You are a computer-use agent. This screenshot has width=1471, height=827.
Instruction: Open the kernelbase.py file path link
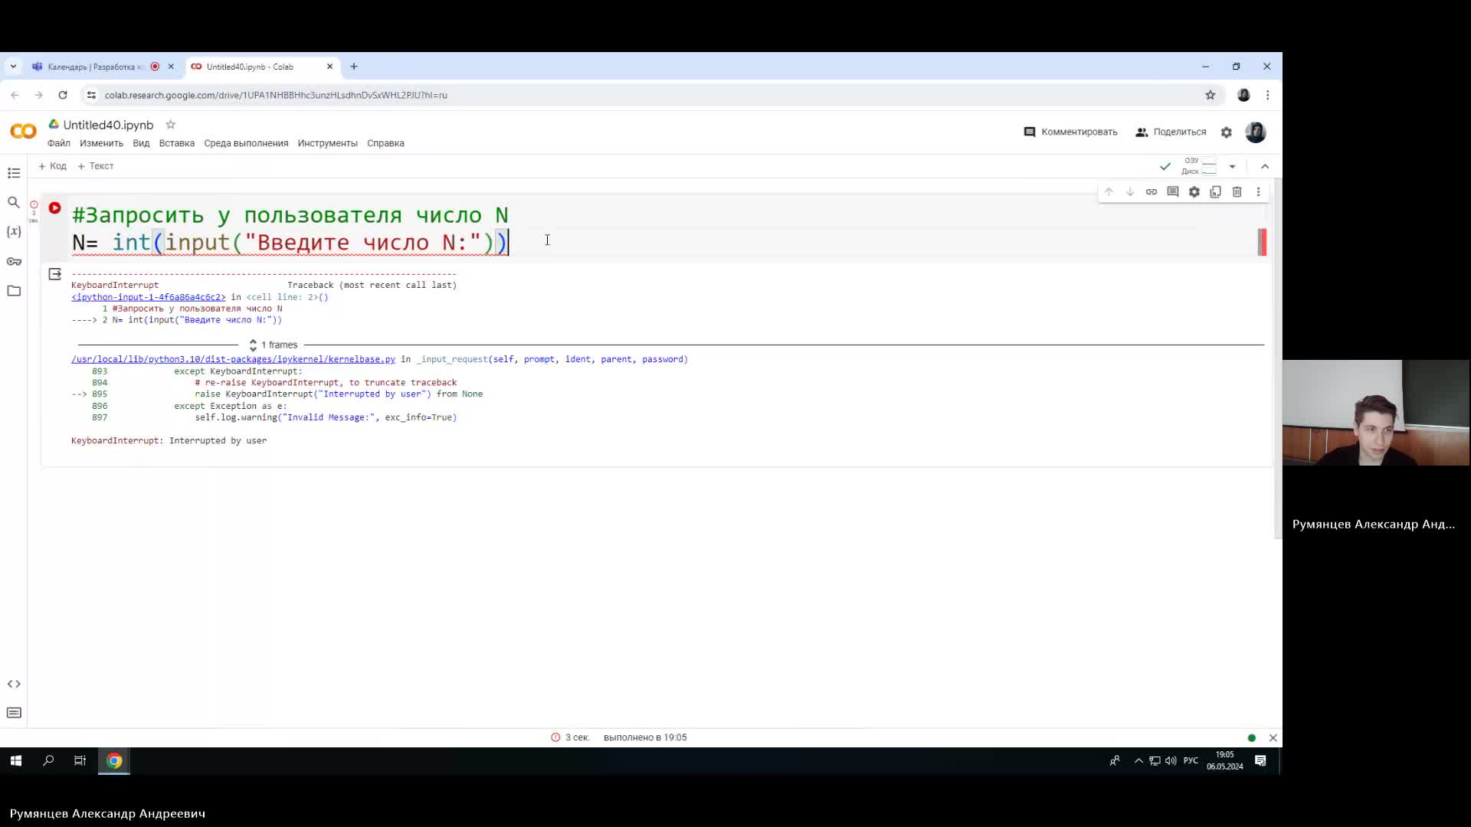[x=234, y=359]
